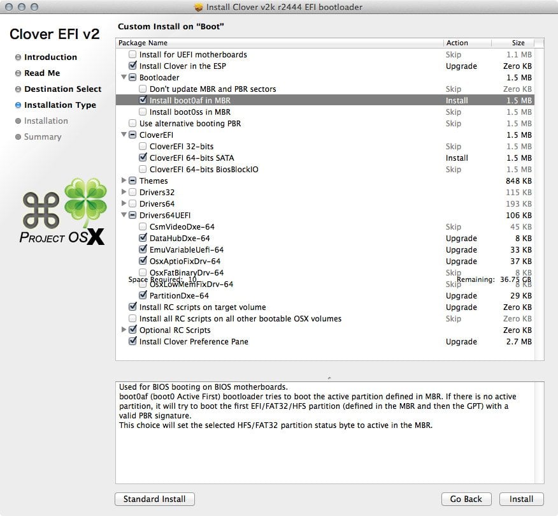
Task: Click the Standard Install button
Action: click(154, 499)
